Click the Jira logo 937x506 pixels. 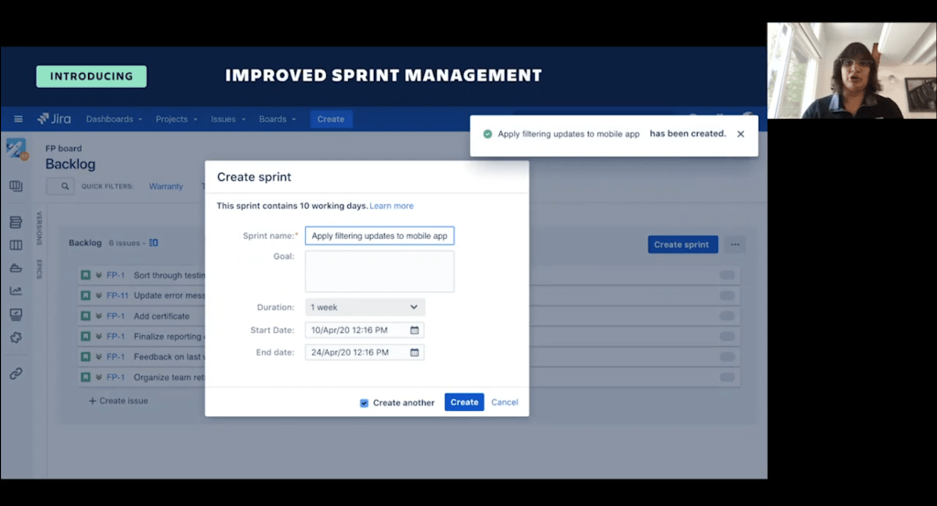(54, 119)
